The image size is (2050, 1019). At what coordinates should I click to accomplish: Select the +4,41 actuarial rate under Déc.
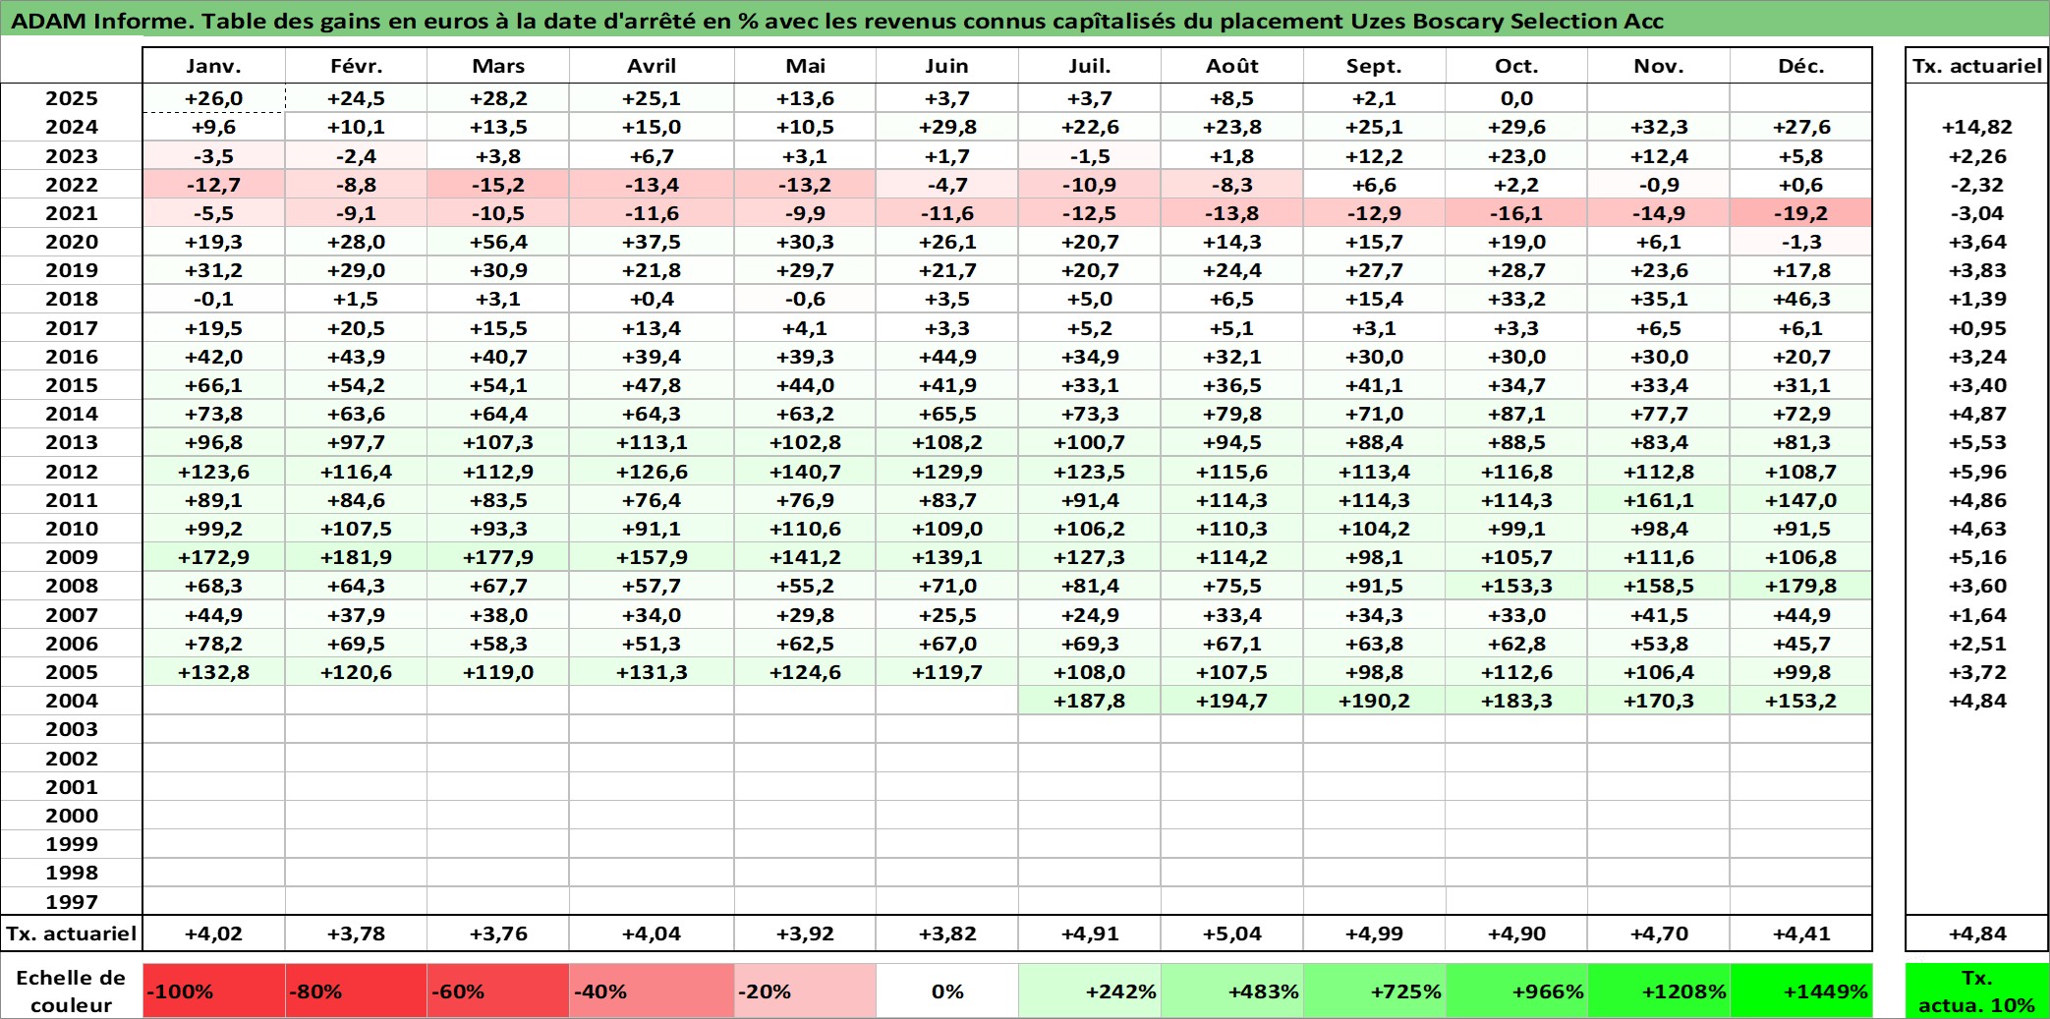1801,934
